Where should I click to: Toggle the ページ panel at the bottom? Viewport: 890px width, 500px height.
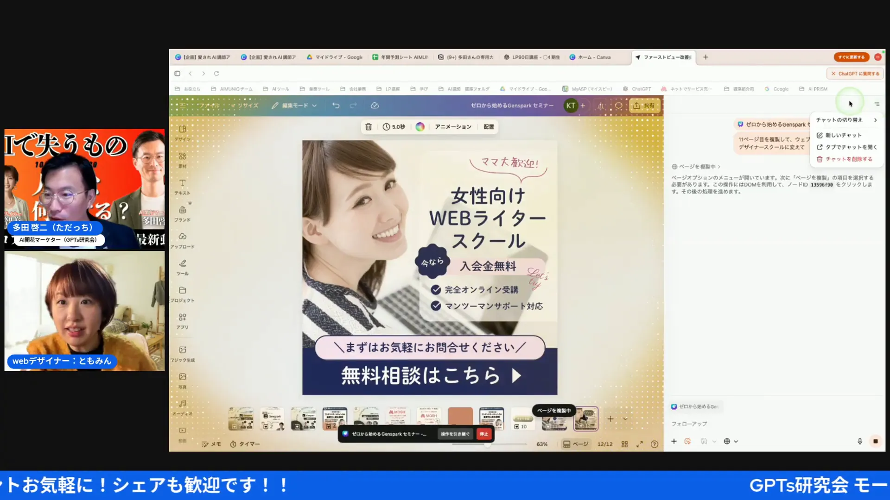(576, 444)
